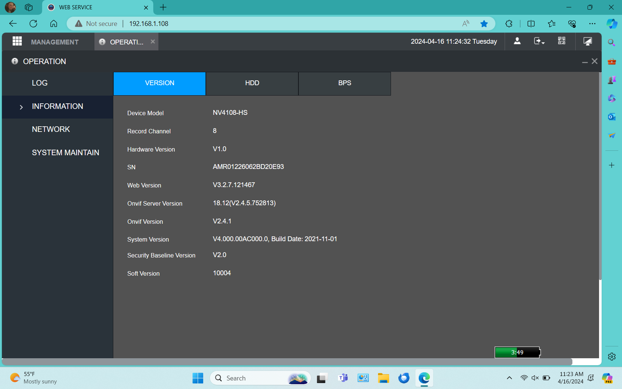Open the NETWORK section
Viewport: 622px width, 389px height.
(x=51, y=129)
